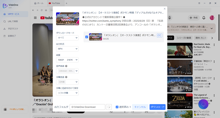Open the VideOne app hamburger menu

pyautogui.click(x=199, y=3)
